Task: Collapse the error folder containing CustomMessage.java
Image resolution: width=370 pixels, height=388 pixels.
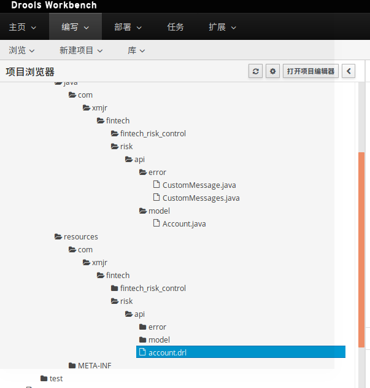Action: 153,172
